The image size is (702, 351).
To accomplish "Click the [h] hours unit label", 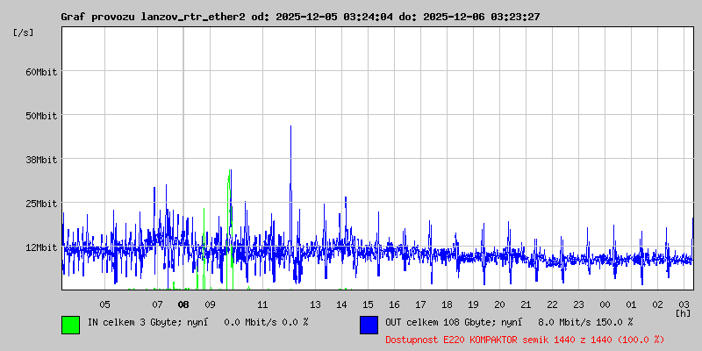I will coord(683,312).
